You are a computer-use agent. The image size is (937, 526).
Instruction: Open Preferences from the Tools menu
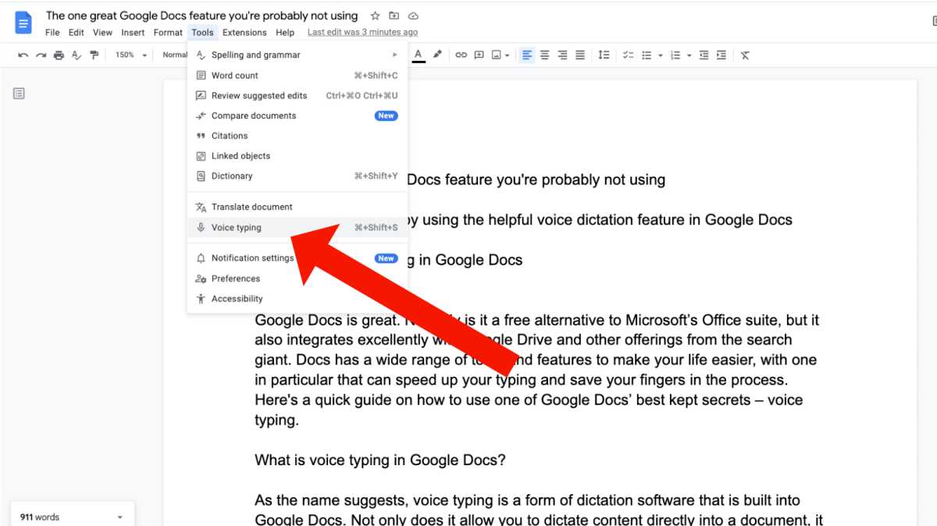click(297, 279)
